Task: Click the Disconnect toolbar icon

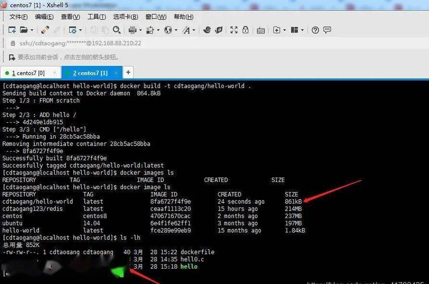Action: 57,30
